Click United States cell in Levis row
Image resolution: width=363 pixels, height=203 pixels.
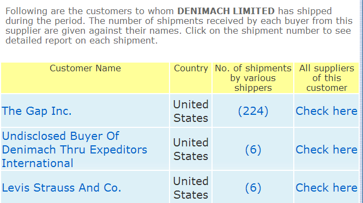coord(191,188)
